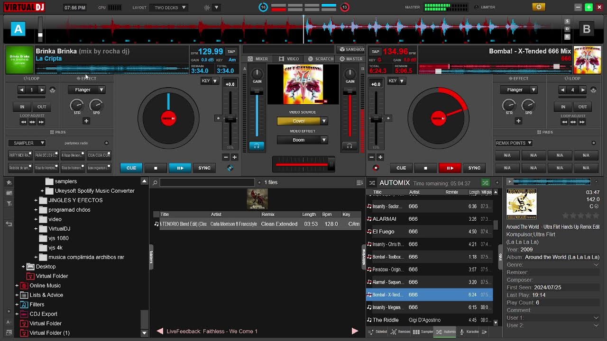Toggle deck A pitch reset dot
607x341 pixels.
point(218,118)
